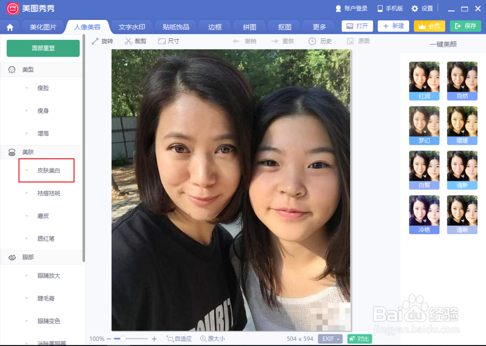Image resolution: width=486 pixels, height=346 pixels.
Task: Toggle the 对比 compare button
Action: point(360,339)
